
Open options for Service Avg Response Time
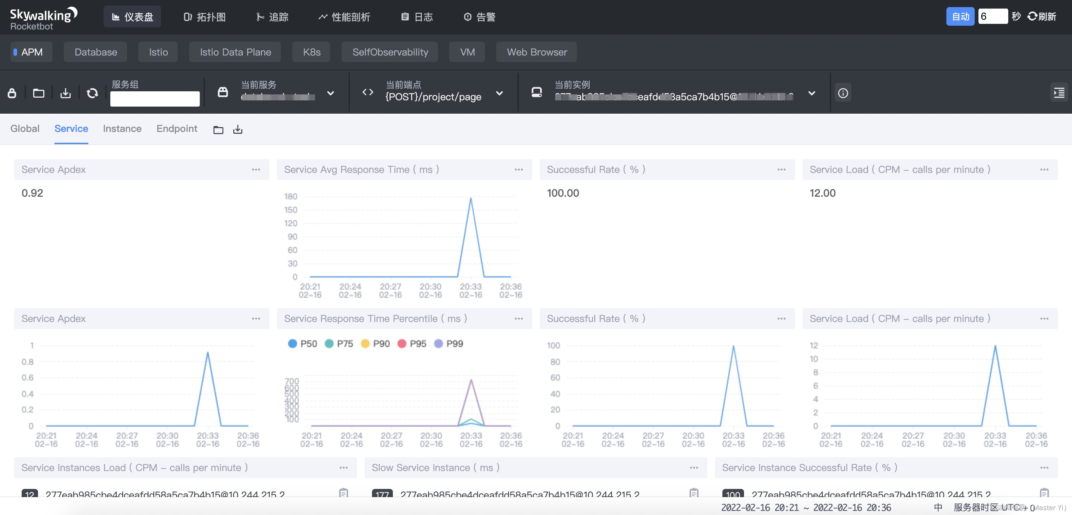518,170
